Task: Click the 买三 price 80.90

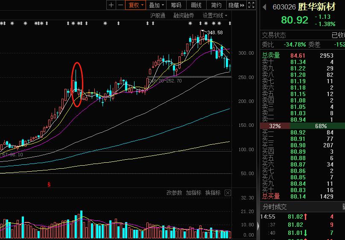Action: [298, 145]
